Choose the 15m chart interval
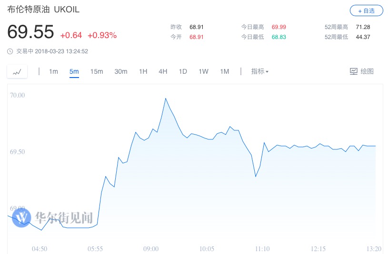388x254 pixels. (97, 71)
